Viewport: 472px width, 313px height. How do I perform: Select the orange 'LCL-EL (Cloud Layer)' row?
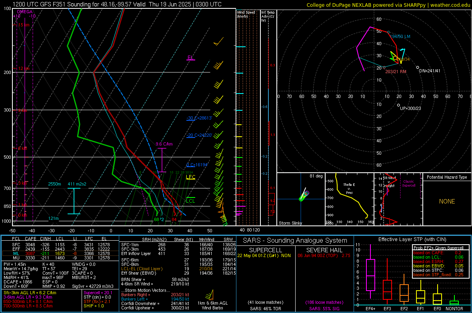pos(178,269)
